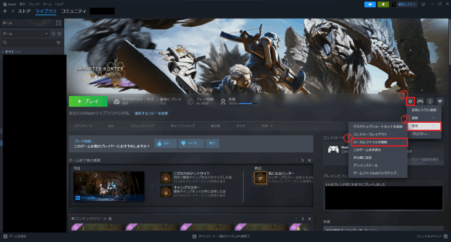Open フレンド&チャット
451x242 pixels.
click(x=432, y=236)
